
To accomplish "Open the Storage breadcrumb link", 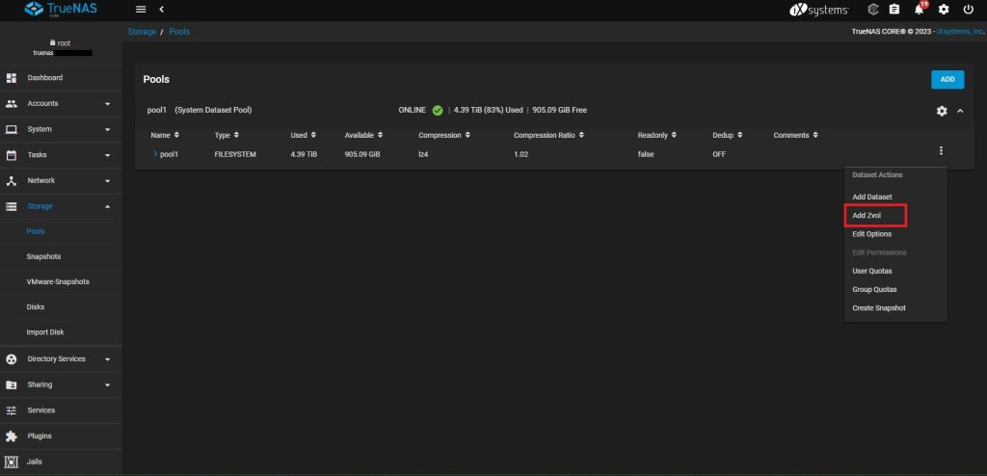I will (142, 32).
